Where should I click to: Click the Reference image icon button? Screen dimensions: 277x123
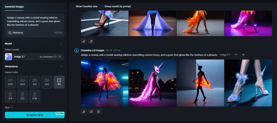(10, 33)
